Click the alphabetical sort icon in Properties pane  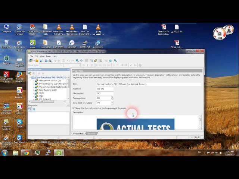pyautogui.click(x=34, y=109)
